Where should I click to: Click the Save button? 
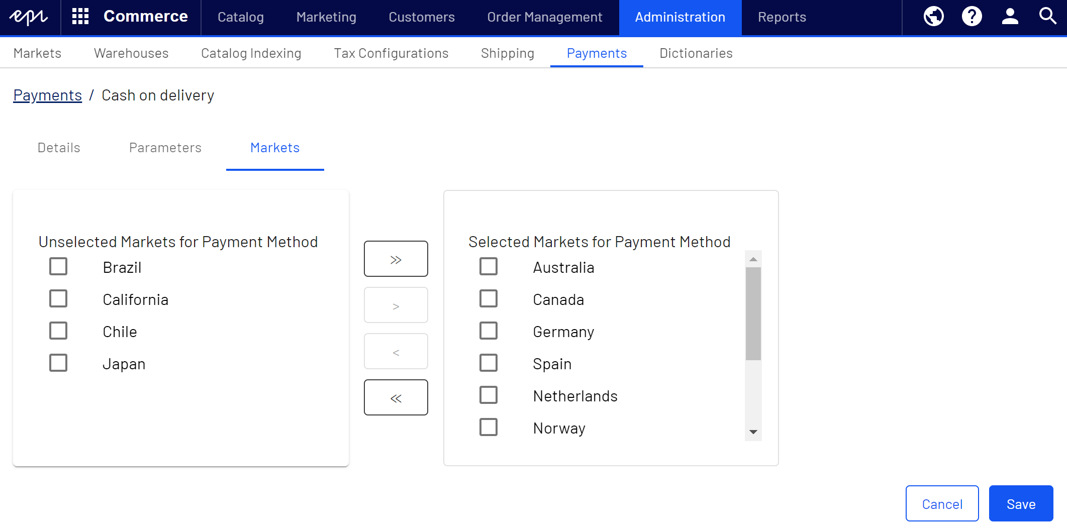pos(1021,503)
